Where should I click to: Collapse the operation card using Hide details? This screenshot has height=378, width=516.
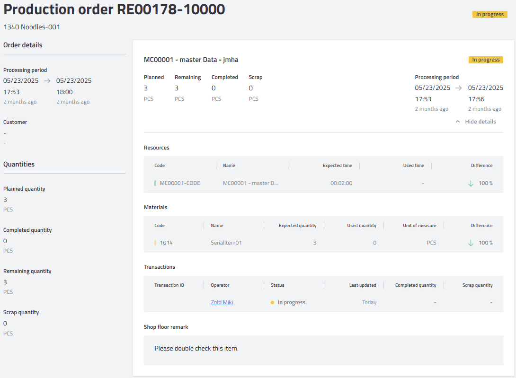pyautogui.click(x=480, y=121)
